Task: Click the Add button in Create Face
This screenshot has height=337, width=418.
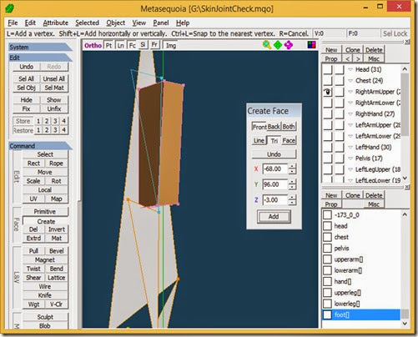Action: click(274, 216)
